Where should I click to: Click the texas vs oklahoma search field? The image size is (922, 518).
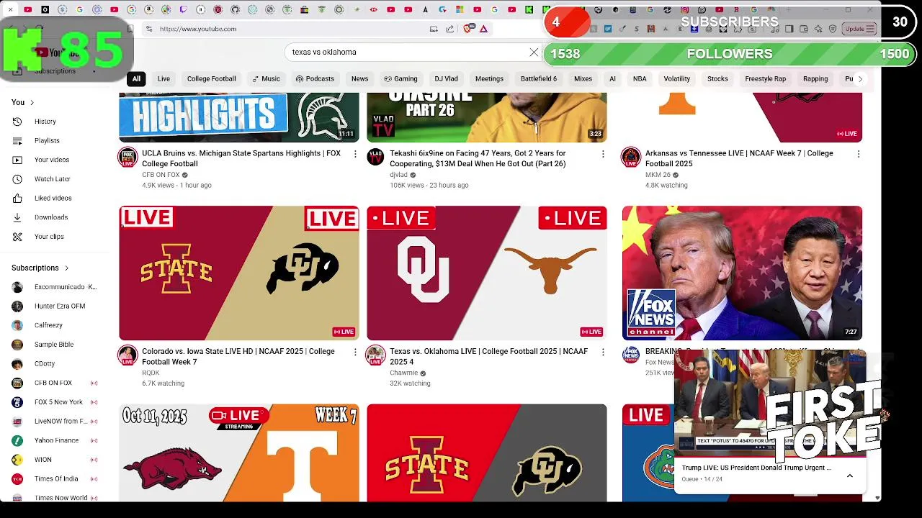click(x=407, y=53)
